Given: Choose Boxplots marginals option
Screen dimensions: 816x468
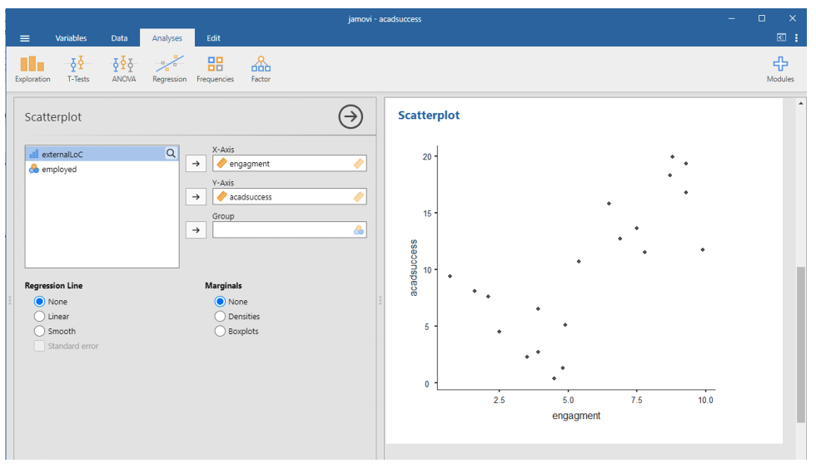Looking at the screenshot, I should click(221, 331).
